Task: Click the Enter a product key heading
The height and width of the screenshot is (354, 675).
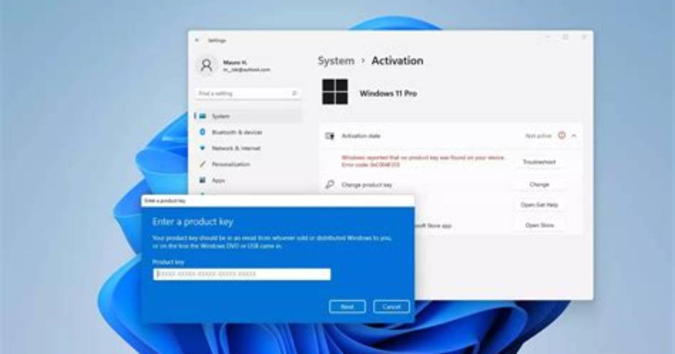Action: (x=193, y=222)
